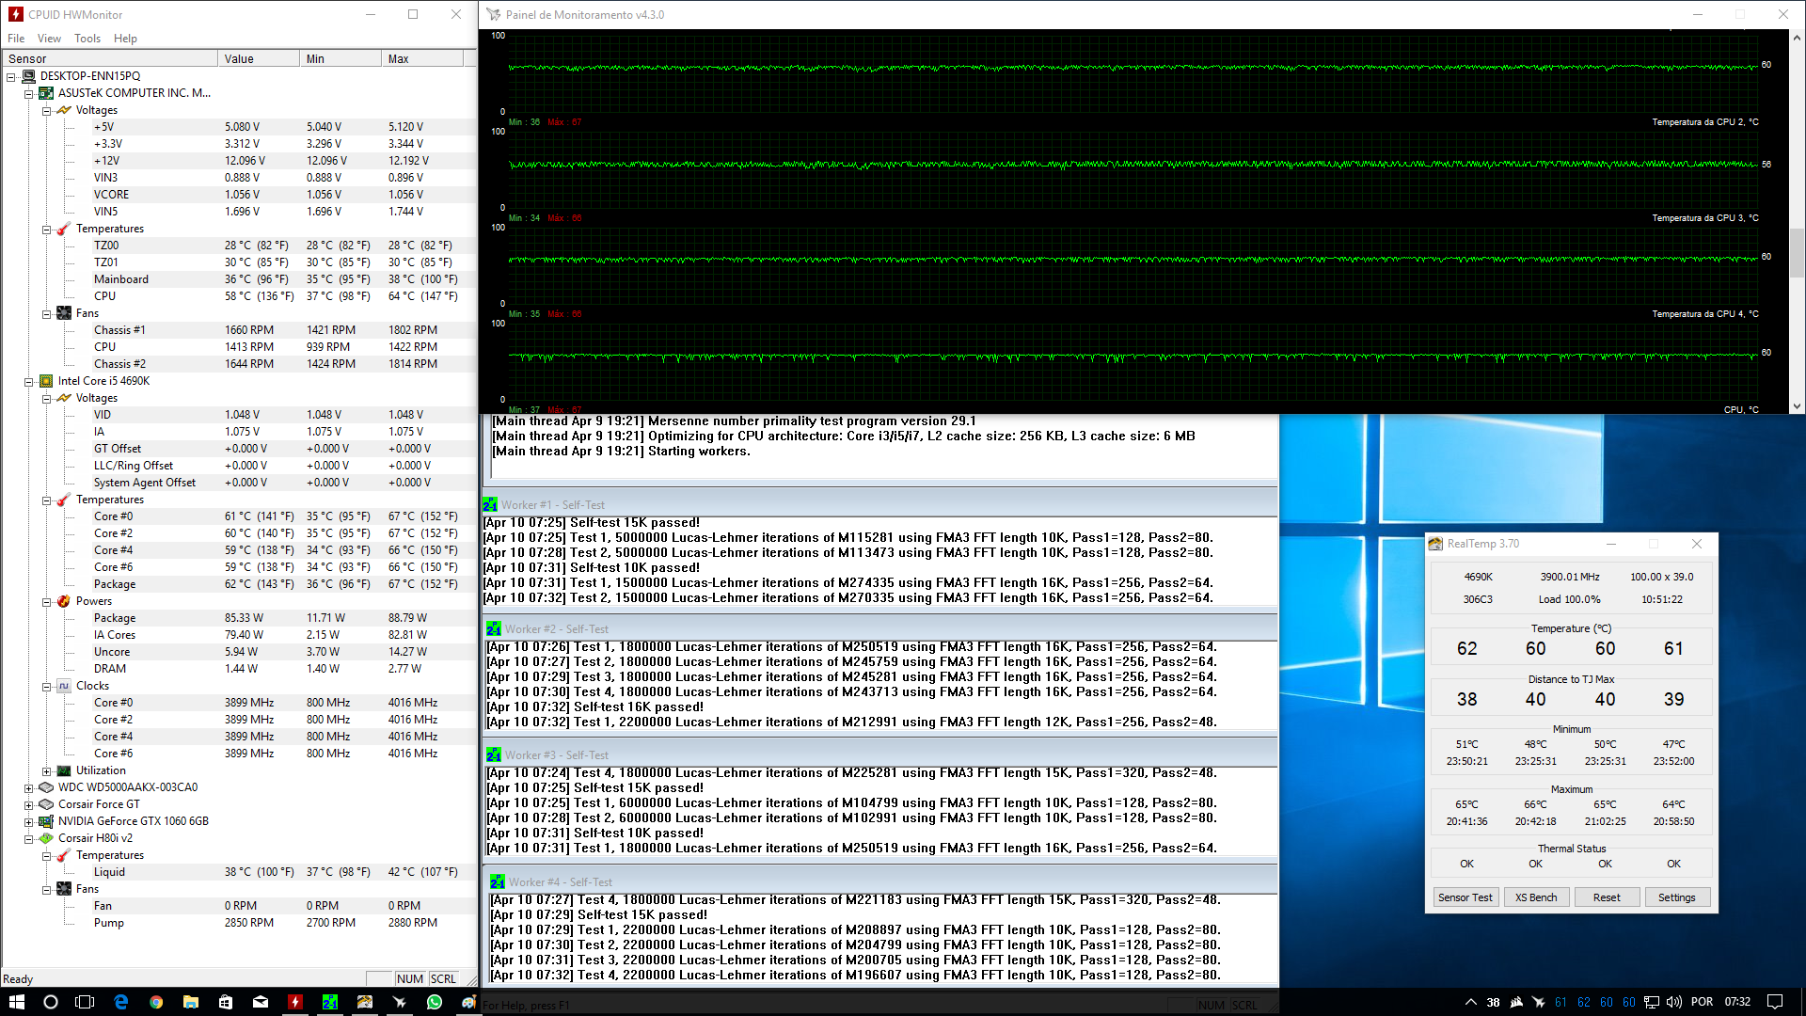Image resolution: width=1806 pixels, height=1016 pixels.
Task: Click the Corsair sails tray icon
Action: (1516, 1002)
